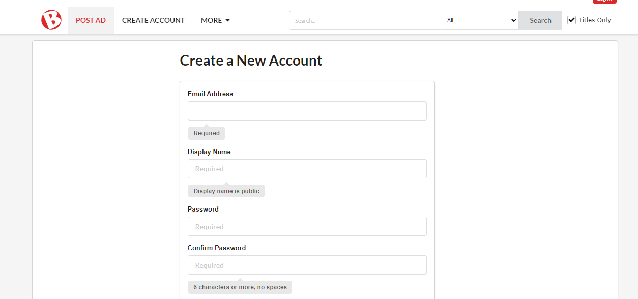This screenshot has height=299, width=638.
Task: Select the CREATE ACCOUNT tab
Action: coord(153,20)
